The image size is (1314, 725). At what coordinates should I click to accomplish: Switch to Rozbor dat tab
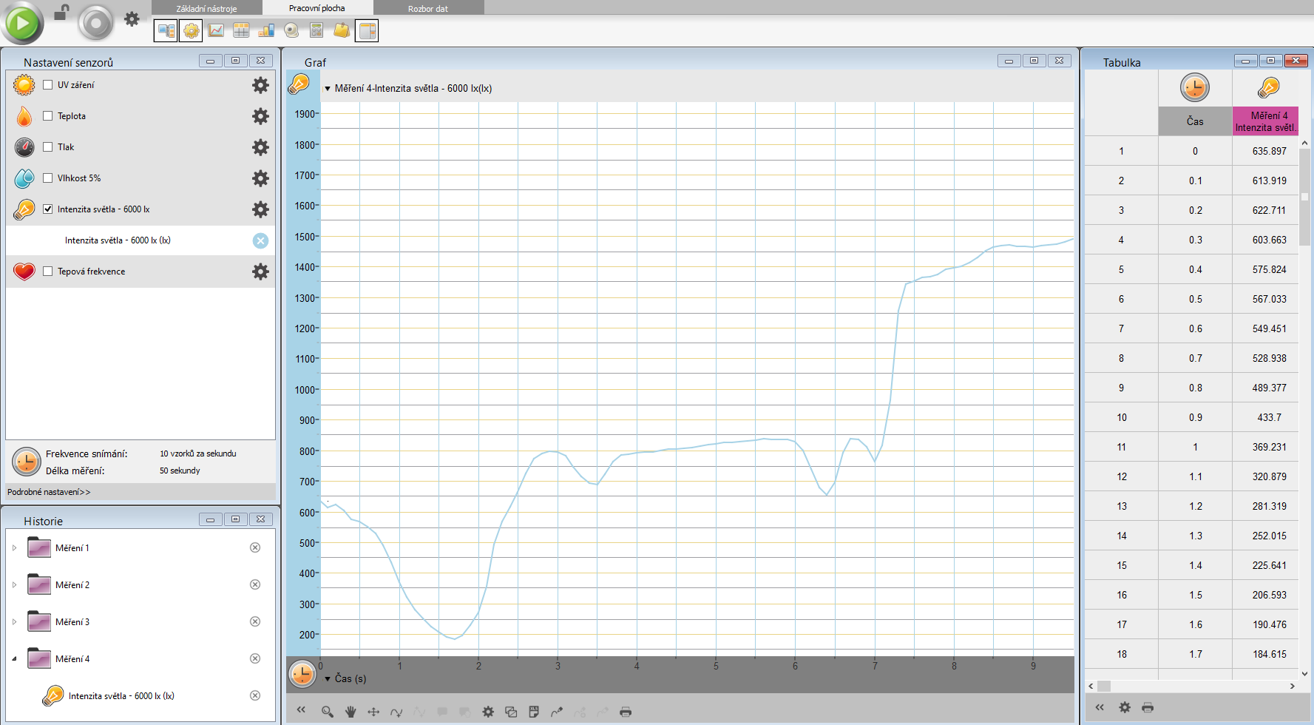coord(428,8)
